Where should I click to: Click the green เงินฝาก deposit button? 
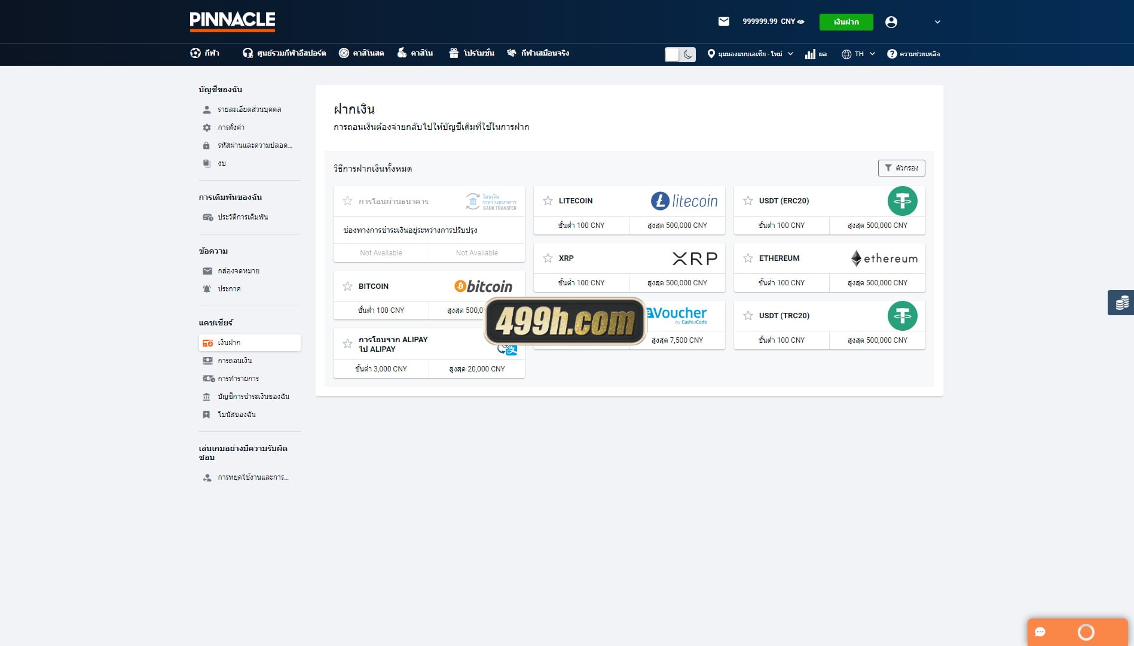(846, 22)
